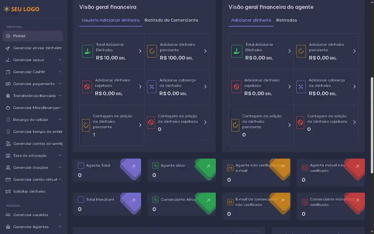Click the Gerenciar cartão virtual card icon
374x234 pixels.
(x=8, y=180)
